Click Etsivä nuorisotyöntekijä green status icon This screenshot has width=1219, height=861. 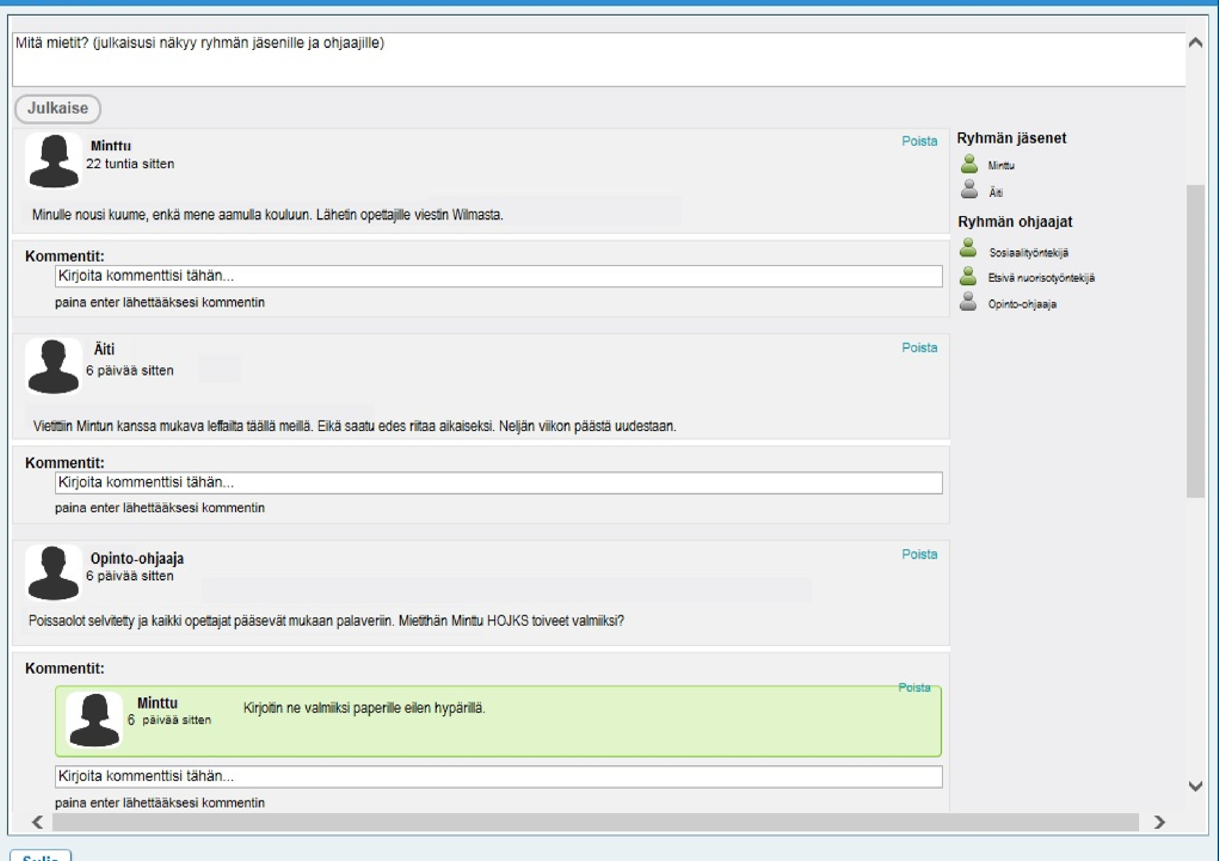coord(968,276)
